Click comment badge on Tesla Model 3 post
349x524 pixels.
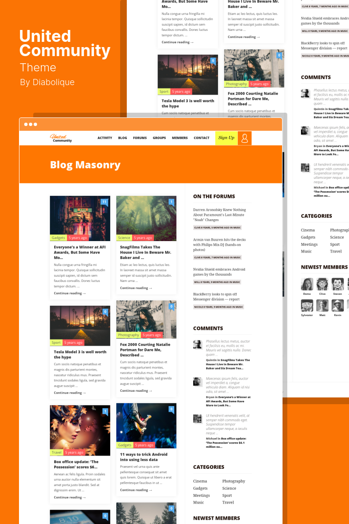tap(105, 311)
